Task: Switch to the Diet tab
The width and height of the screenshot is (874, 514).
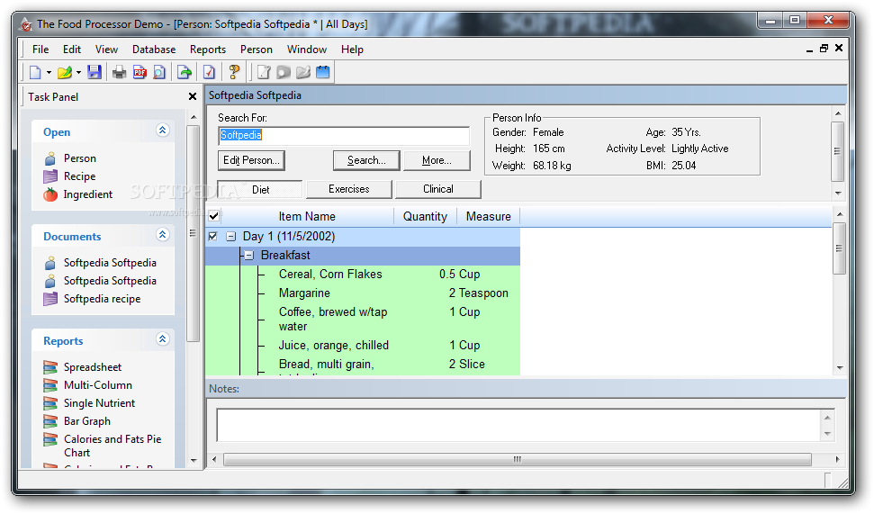Action: coord(260,190)
